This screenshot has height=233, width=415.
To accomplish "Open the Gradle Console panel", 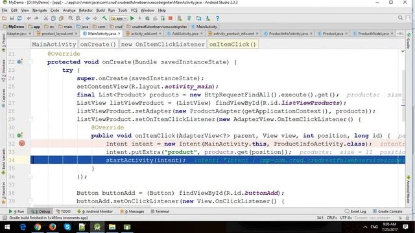I will click(x=388, y=212).
